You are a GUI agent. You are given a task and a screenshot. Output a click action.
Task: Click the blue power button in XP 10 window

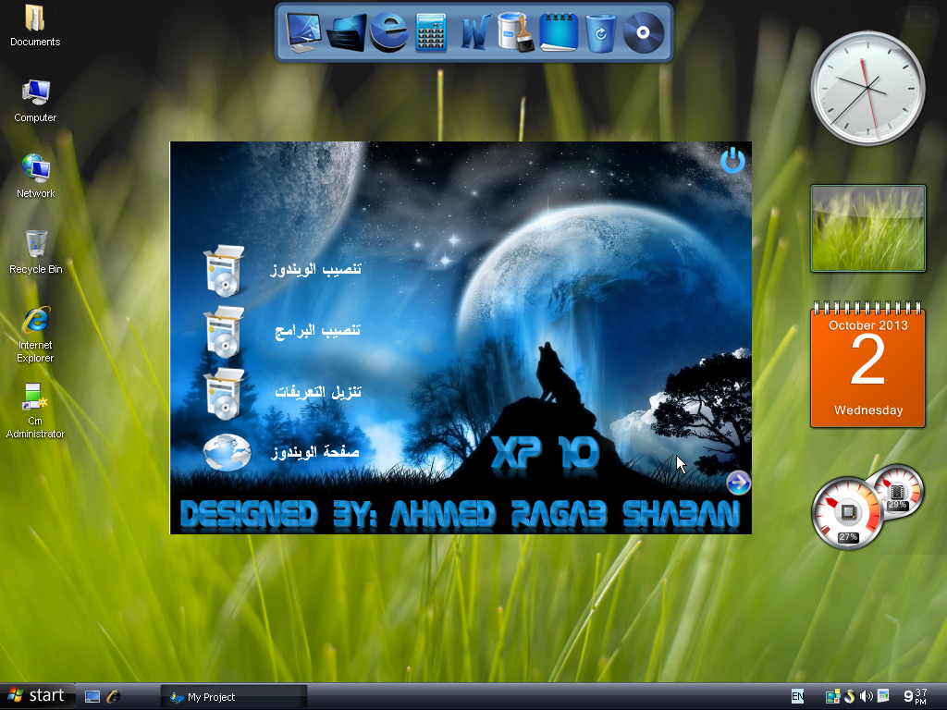click(x=732, y=160)
